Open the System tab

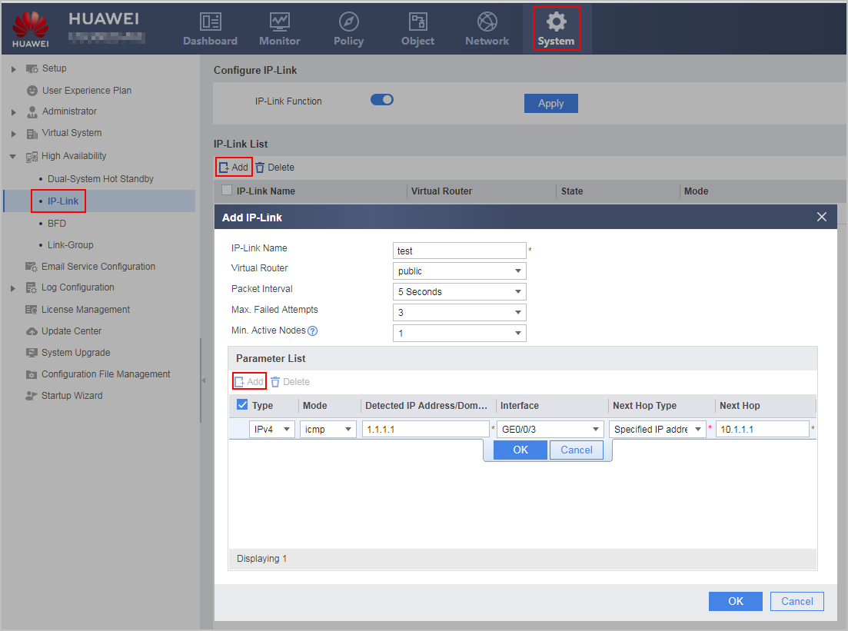pyautogui.click(x=556, y=28)
